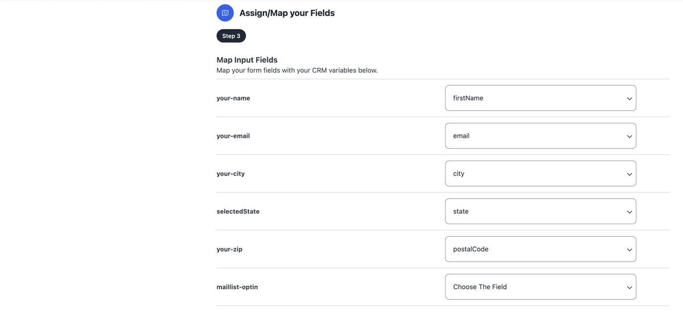Click the Assign/Map your Fields heading
The height and width of the screenshot is (313, 683).
tap(287, 13)
